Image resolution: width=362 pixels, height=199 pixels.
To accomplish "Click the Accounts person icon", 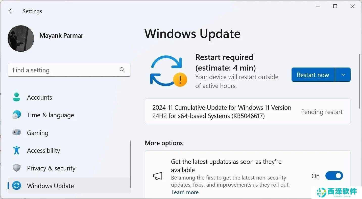I will 16,97.
